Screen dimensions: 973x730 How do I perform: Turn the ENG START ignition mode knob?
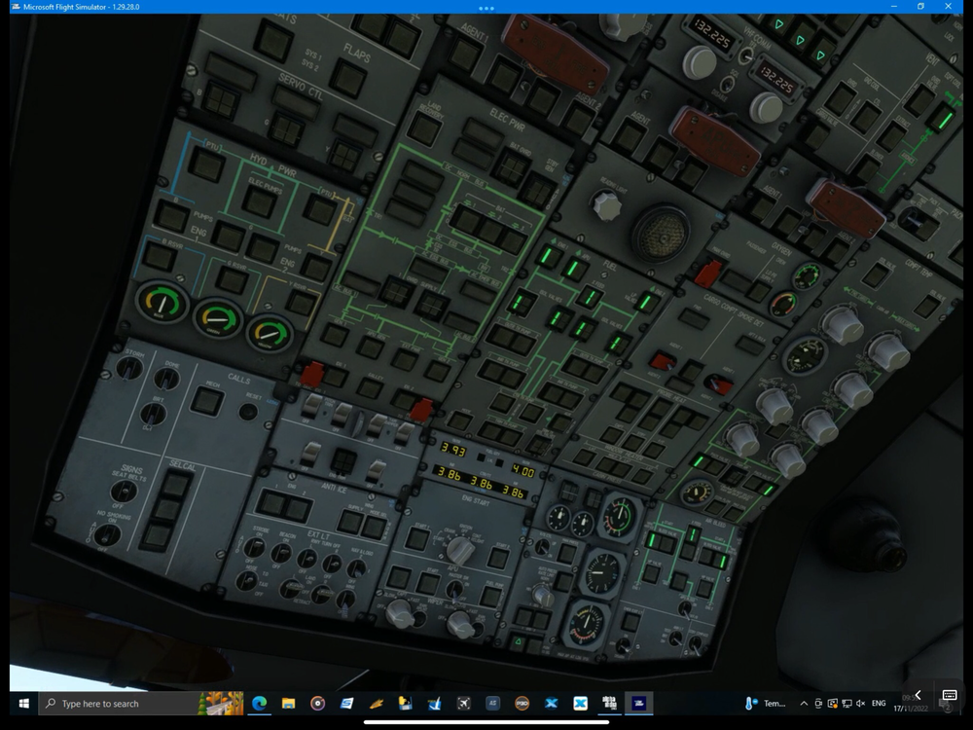pos(459,551)
